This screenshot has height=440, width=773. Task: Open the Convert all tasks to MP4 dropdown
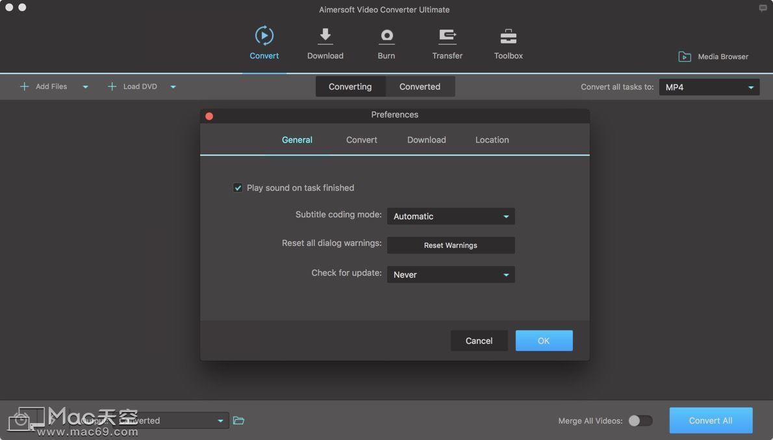tap(708, 86)
